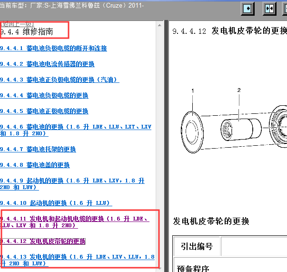This screenshot has width=287, height=272.
Task: Open 9.4.4.7 蓄电池托架的更换
Action: tap(38, 149)
